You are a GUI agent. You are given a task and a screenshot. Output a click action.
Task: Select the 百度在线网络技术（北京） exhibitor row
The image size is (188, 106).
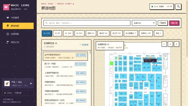click(x=65, y=102)
